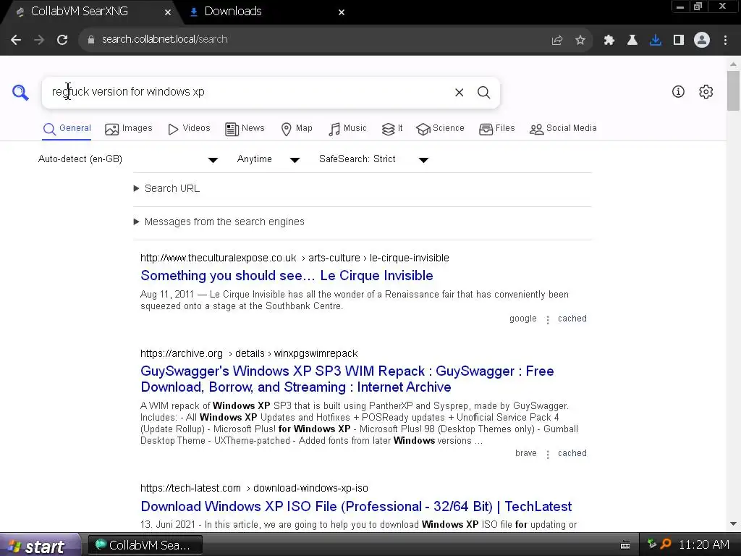
Task: Close the Downloads tab
Action: click(342, 12)
